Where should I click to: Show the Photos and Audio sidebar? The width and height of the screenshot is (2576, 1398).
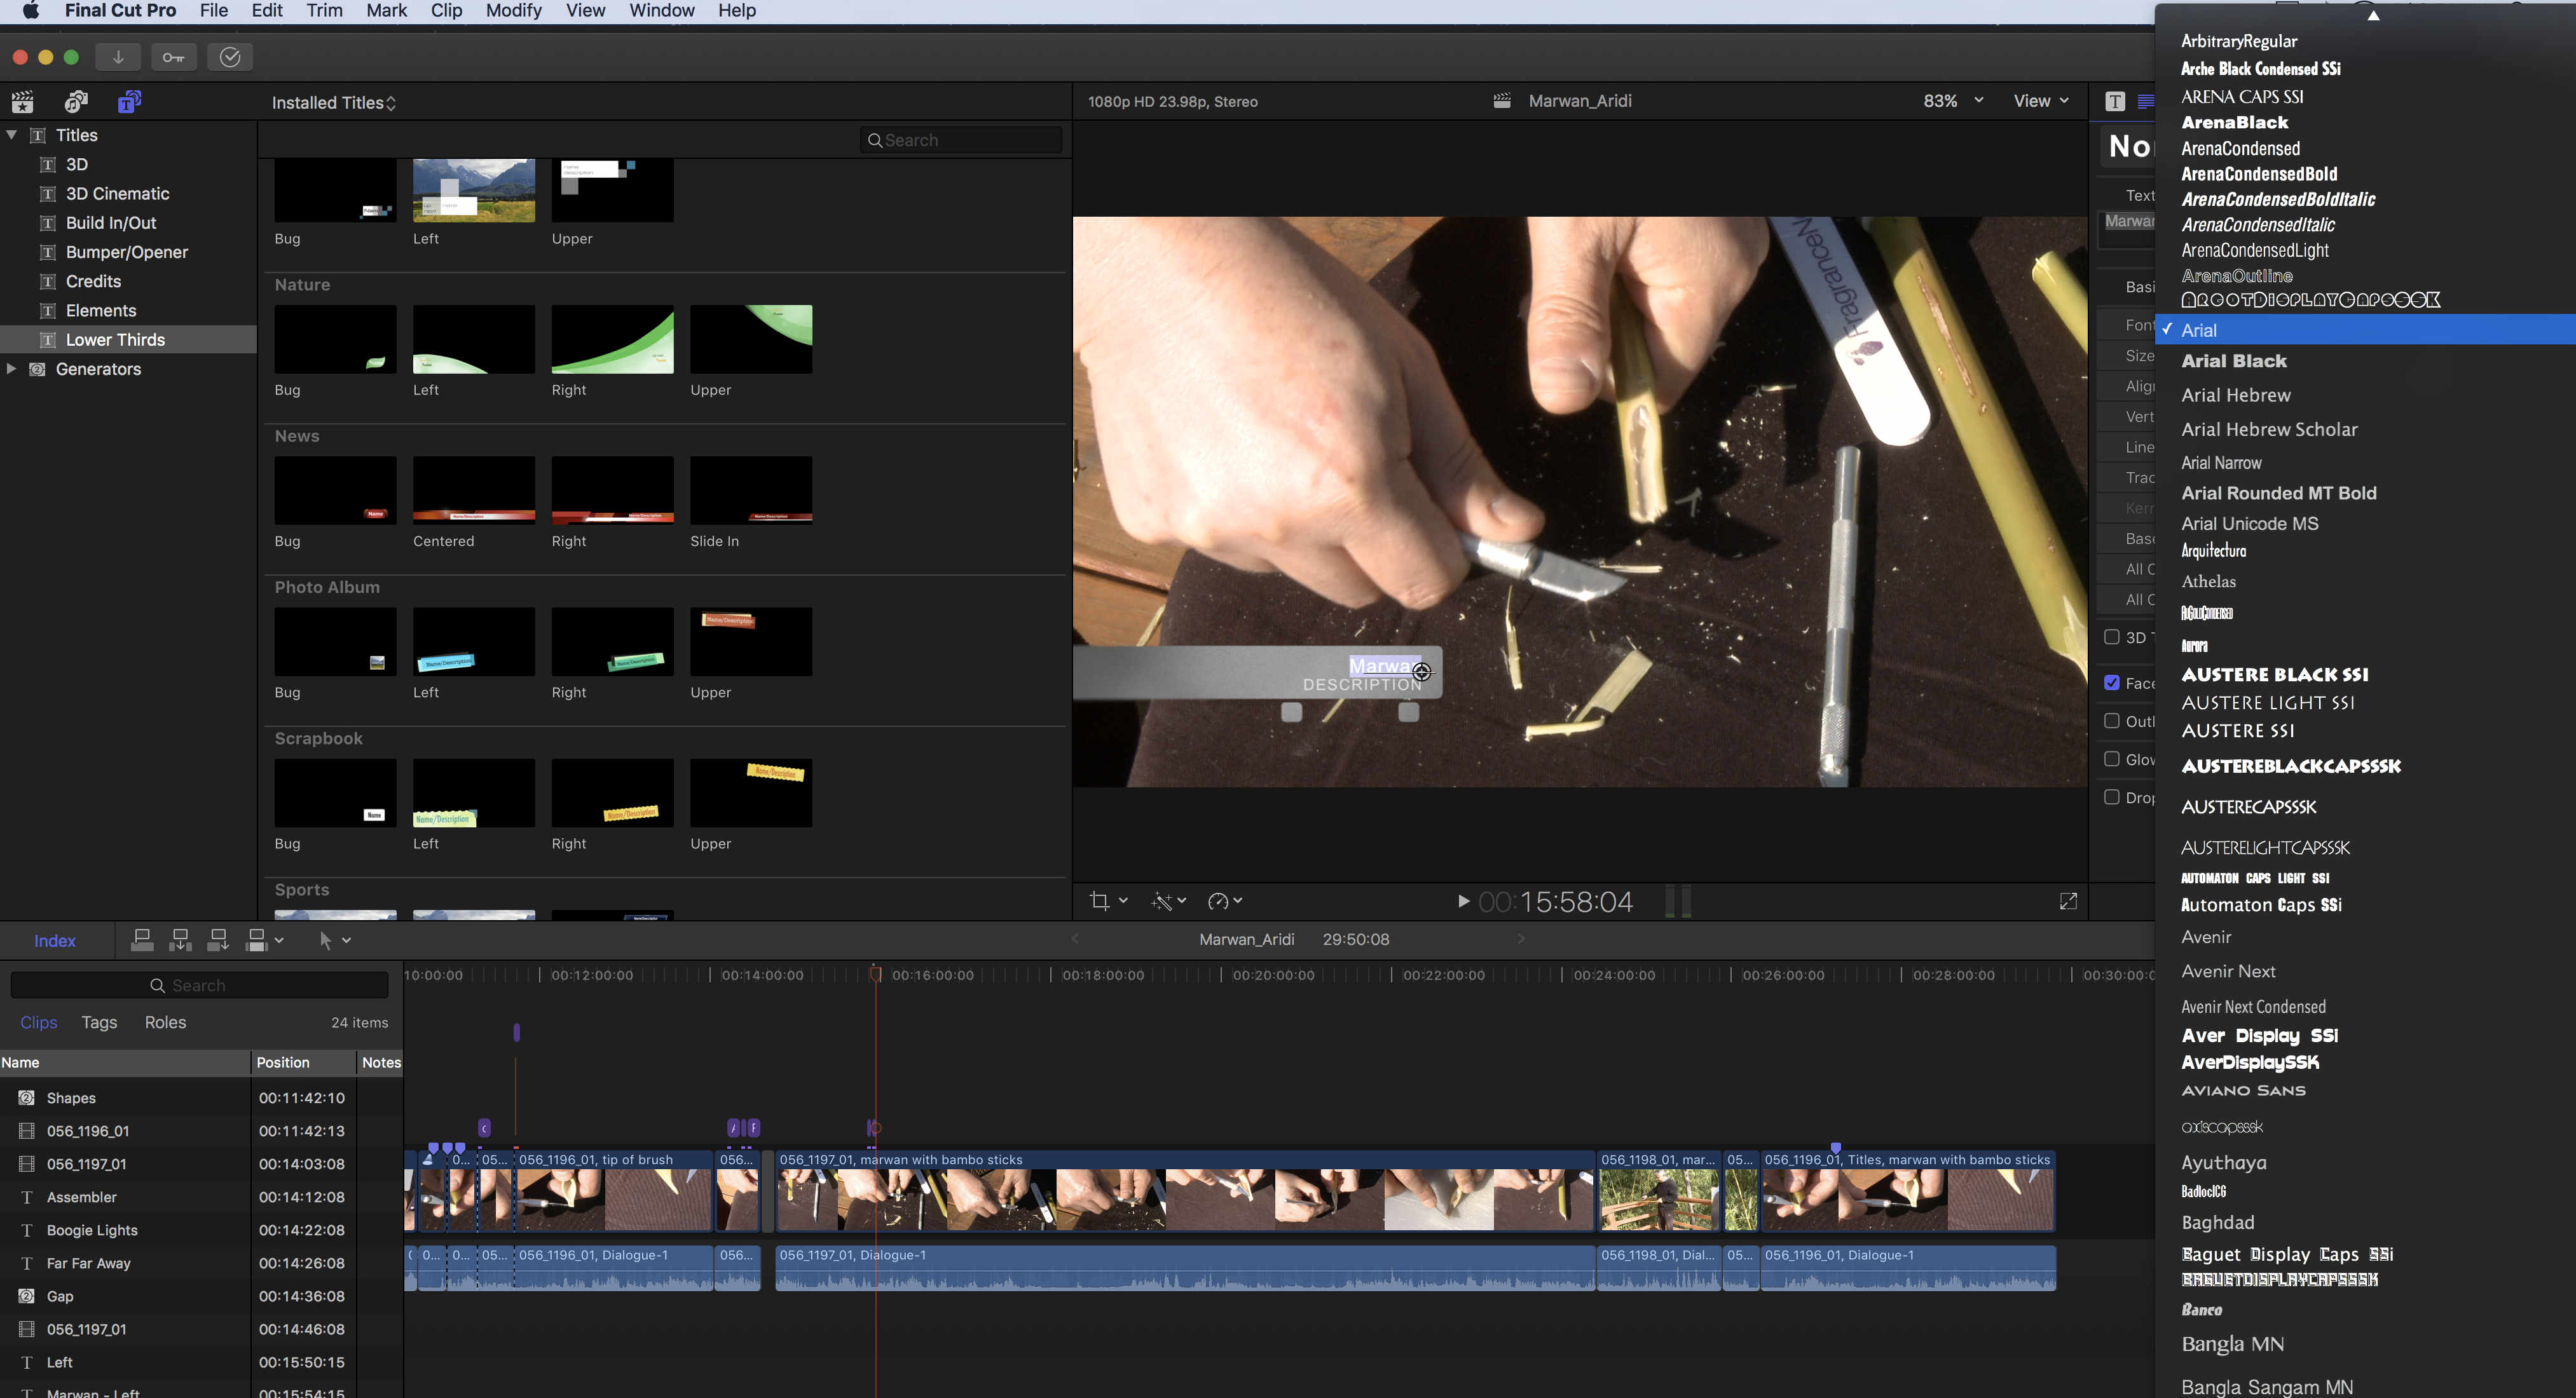[x=76, y=102]
